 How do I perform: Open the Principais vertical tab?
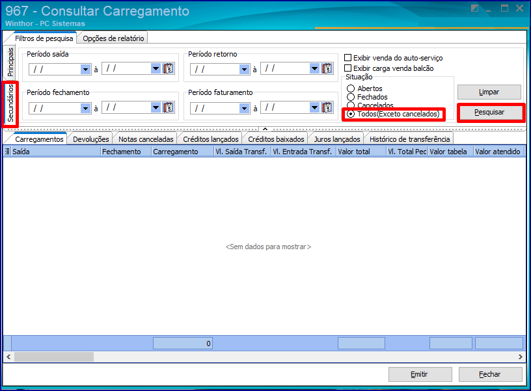click(x=10, y=62)
